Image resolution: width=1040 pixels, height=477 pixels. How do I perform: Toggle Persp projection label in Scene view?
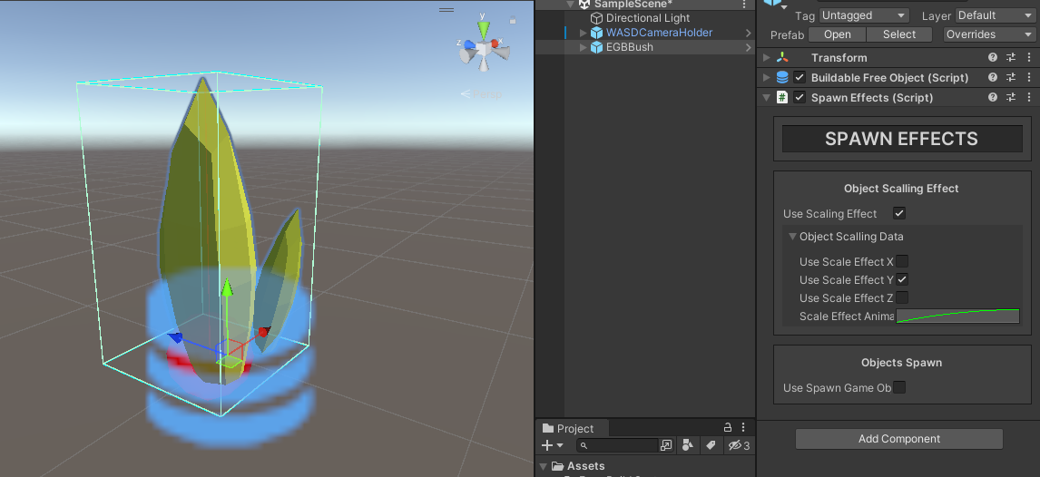(482, 94)
